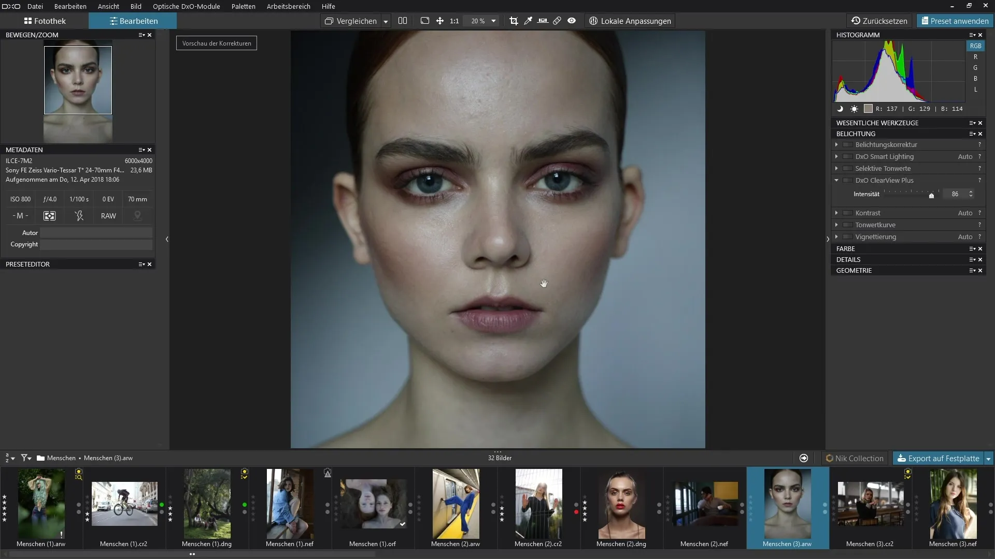995x559 pixels.
Task: Expand Selektive Tonwerte section
Action: [836, 168]
